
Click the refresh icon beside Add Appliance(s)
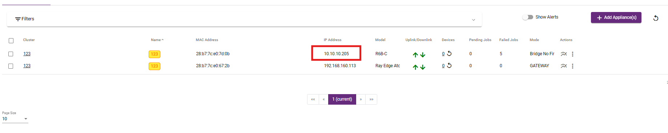pyautogui.click(x=656, y=18)
